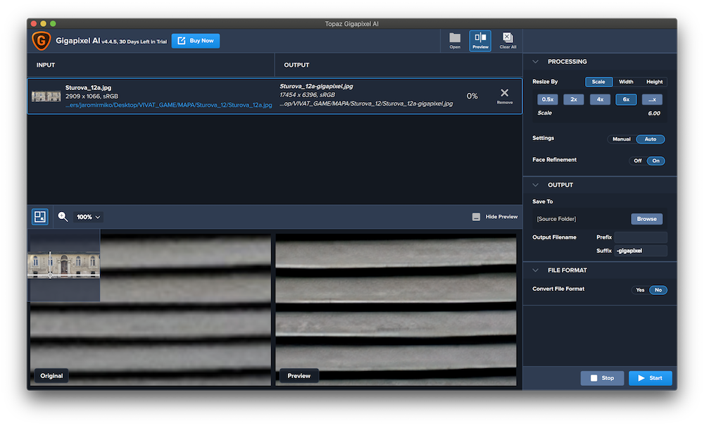Click the magnifier zoom icon

pyautogui.click(x=63, y=217)
